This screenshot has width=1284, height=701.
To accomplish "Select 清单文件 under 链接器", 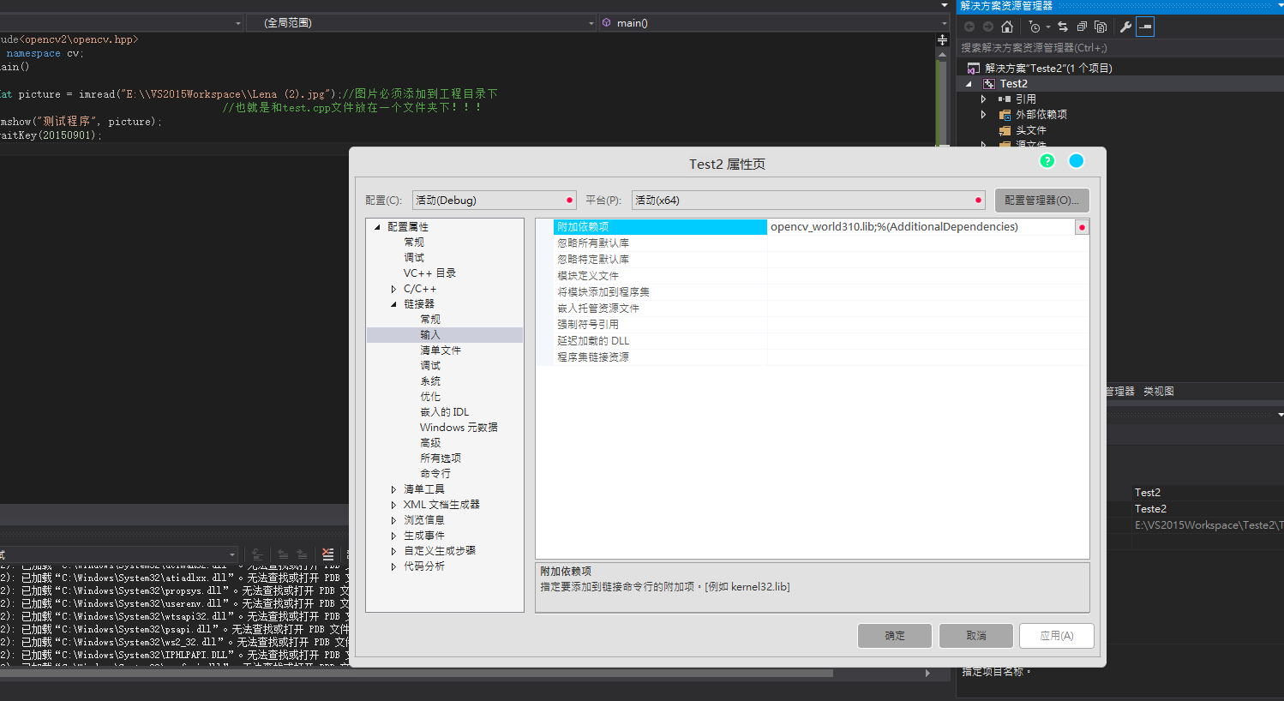I will [x=440, y=350].
